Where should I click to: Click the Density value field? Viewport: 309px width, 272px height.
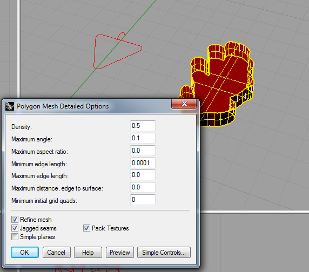[143, 126]
